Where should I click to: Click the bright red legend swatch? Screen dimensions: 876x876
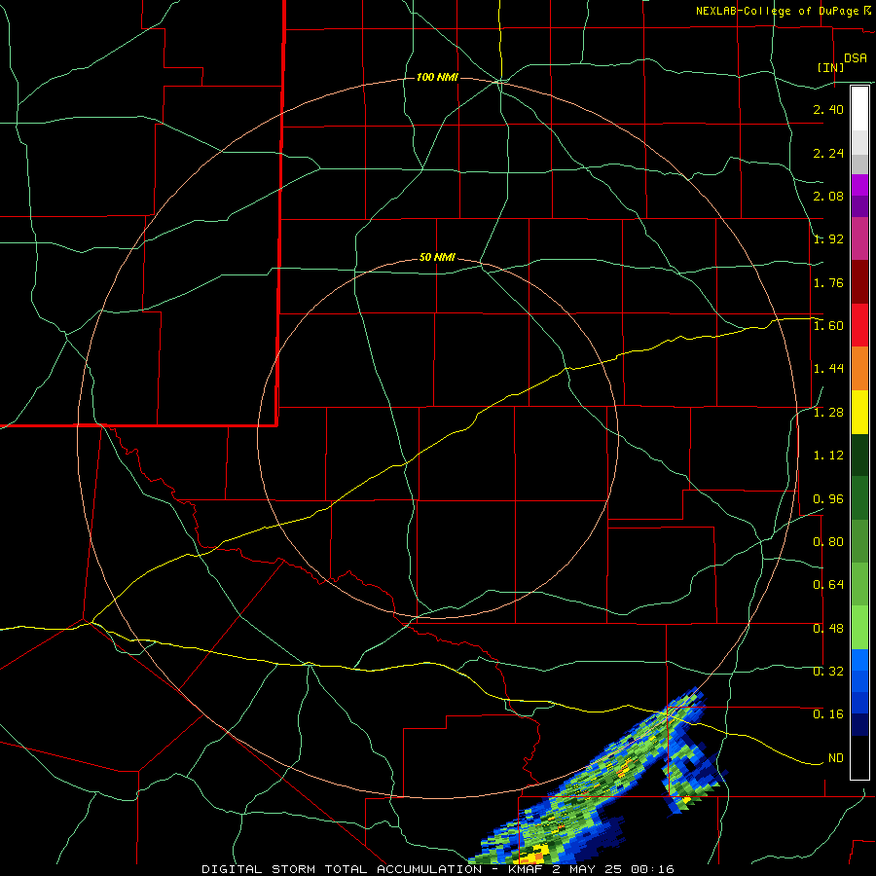(x=859, y=325)
